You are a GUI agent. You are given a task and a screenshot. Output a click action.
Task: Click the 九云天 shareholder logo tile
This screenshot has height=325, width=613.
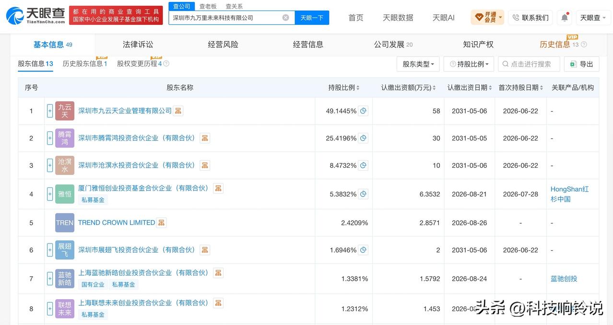pos(65,111)
